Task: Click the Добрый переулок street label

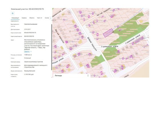Action: 92,44
